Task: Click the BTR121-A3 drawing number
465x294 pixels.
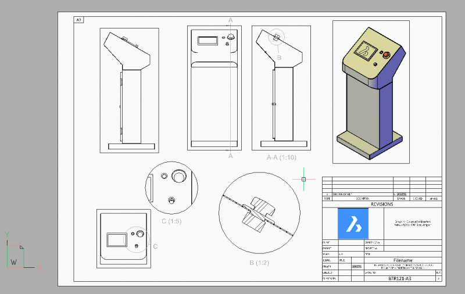Action: click(400, 278)
